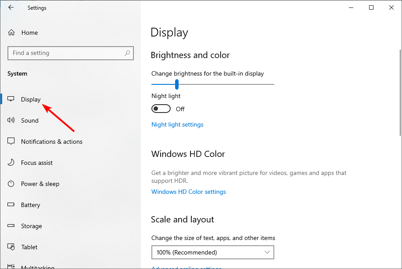Open Night light settings link
The height and width of the screenshot is (269, 402).
click(177, 124)
